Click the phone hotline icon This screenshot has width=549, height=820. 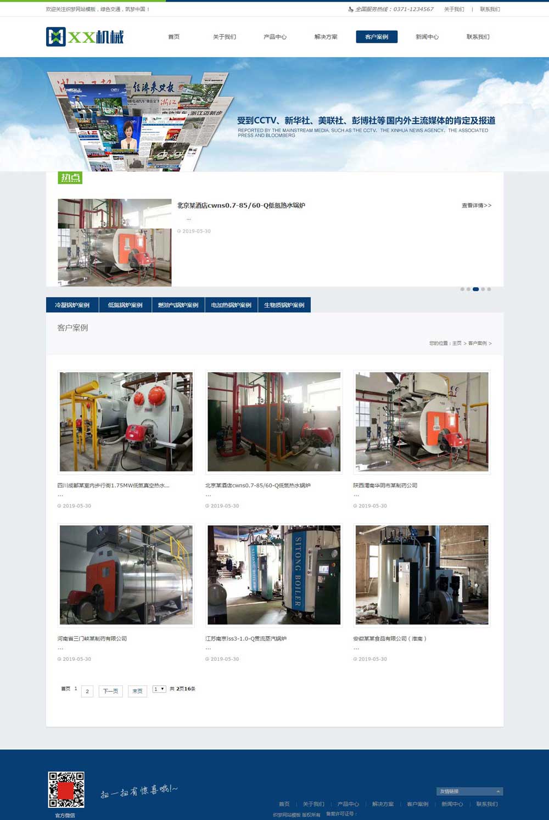[351, 9]
